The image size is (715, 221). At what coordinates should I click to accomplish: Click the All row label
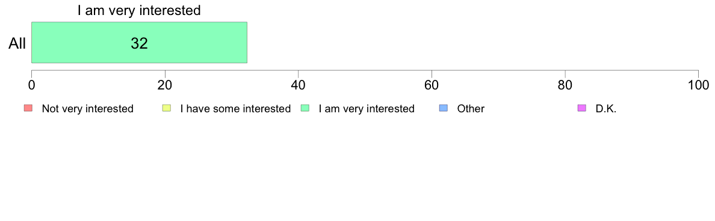(x=17, y=44)
